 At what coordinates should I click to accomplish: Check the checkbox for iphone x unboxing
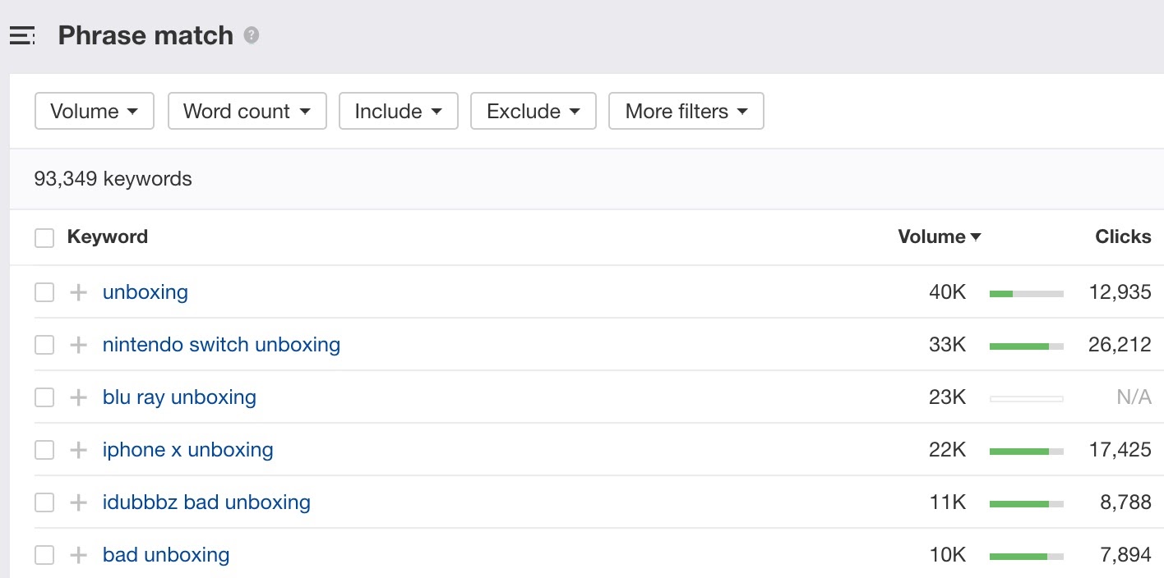(44, 449)
